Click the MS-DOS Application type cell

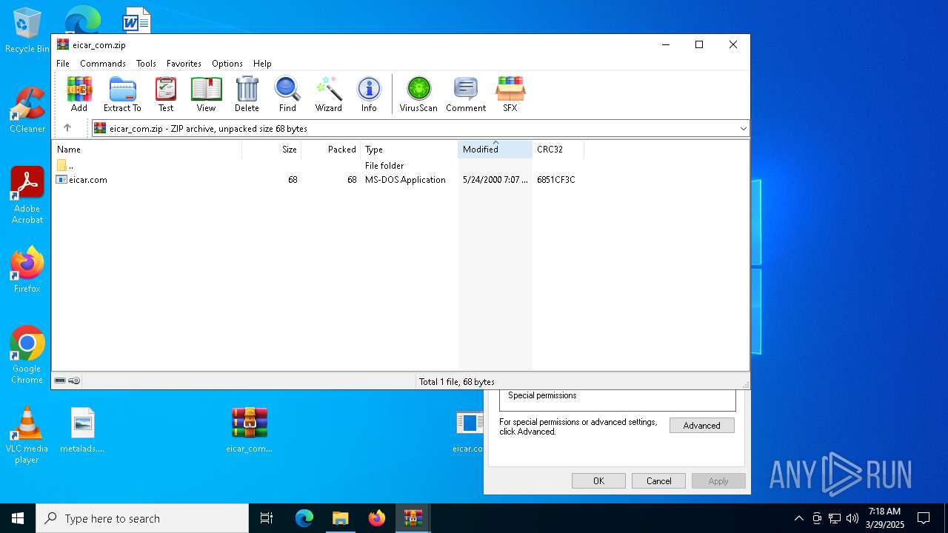405,180
